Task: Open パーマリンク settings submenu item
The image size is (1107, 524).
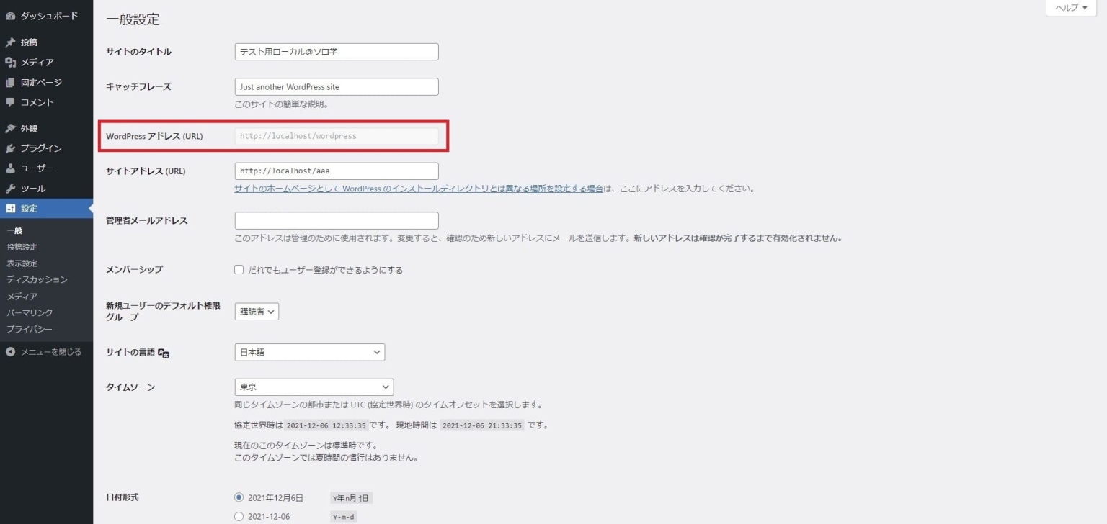Action: 30,312
